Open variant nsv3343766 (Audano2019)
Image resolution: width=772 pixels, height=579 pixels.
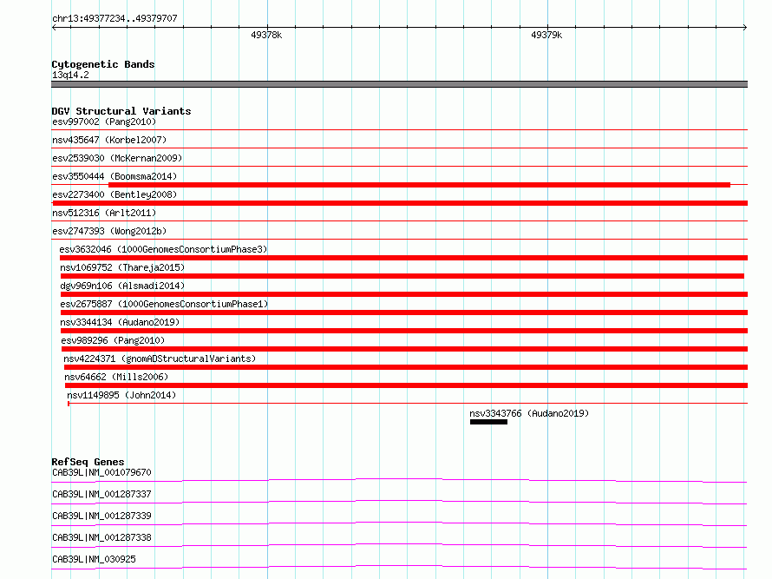[x=529, y=413]
